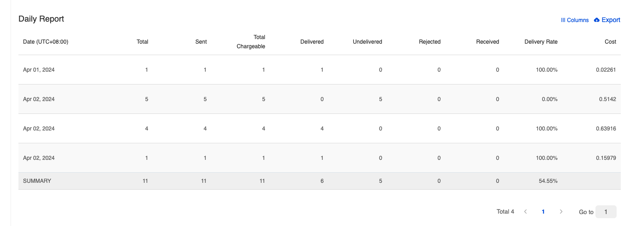Click the SUMMARY row label
Screen dimensions: 624x226
pos(37,181)
